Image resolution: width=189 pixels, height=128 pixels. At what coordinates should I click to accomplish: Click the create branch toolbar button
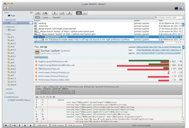38,13
